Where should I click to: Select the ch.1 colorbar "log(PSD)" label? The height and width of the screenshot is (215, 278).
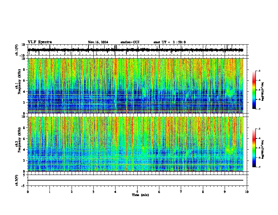point(263,91)
